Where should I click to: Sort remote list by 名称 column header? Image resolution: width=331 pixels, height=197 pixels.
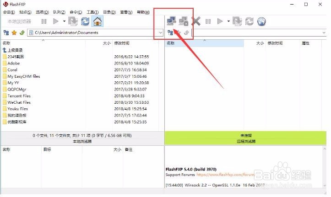204,43
